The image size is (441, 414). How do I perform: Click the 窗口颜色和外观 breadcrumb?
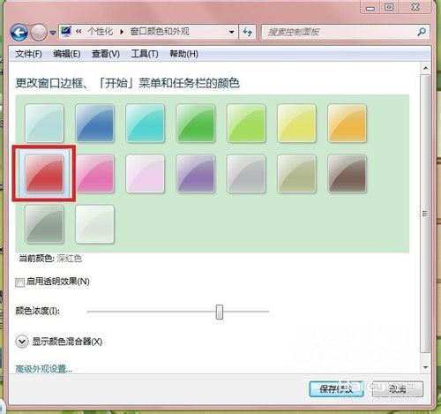click(160, 31)
